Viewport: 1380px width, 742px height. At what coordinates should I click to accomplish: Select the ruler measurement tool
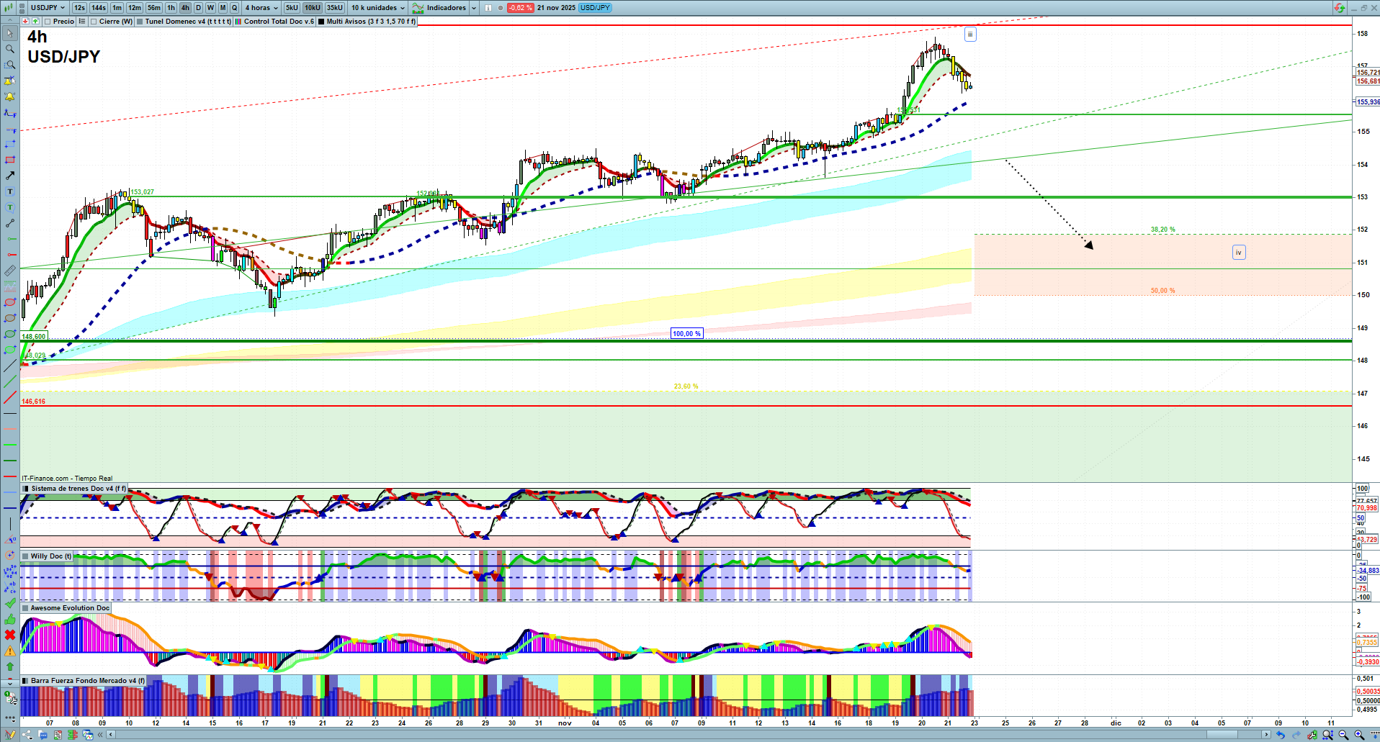pyautogui.click(x=10, y=271)
